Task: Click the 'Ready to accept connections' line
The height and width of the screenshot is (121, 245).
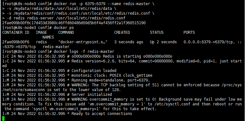Action: (x=67, y=114)
